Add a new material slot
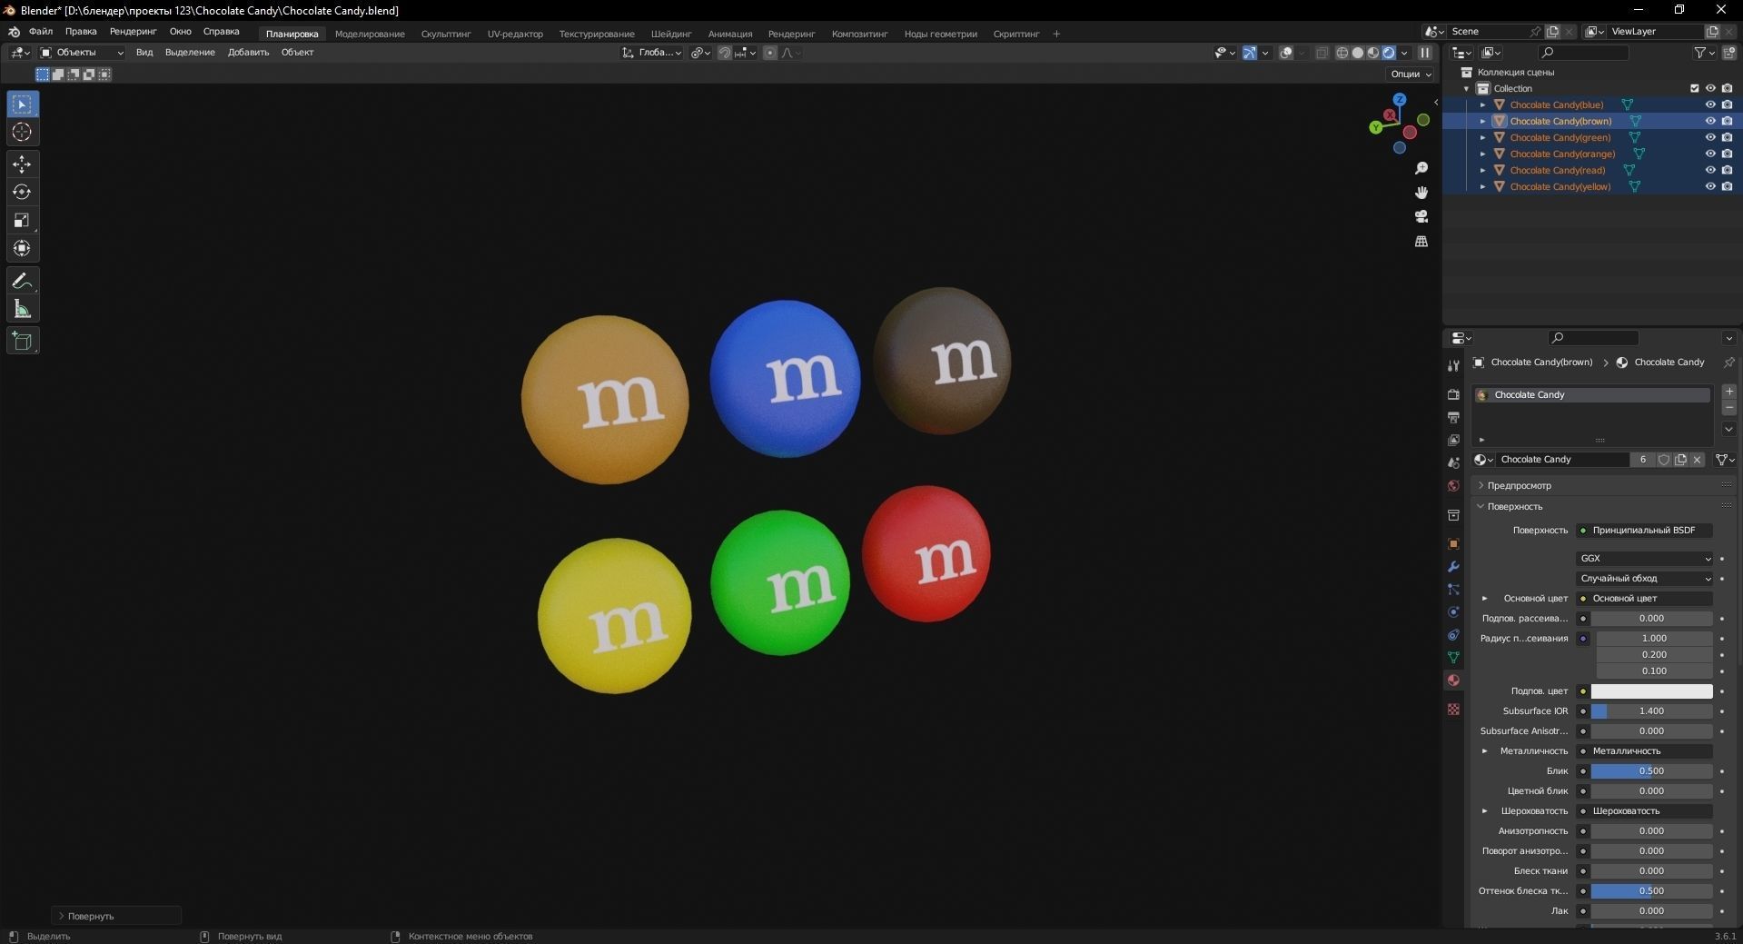Image resolution: width=1743 pixels, height=944 pixels. (x=1729, y=392)
